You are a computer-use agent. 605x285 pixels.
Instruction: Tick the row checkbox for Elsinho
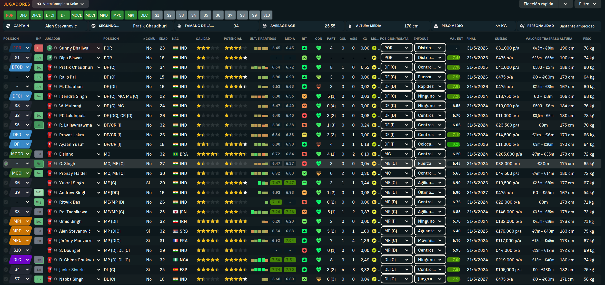tap(6, 154)
